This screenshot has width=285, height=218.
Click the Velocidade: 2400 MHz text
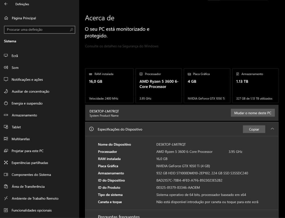pyautogui.click(x=104, y=98)
